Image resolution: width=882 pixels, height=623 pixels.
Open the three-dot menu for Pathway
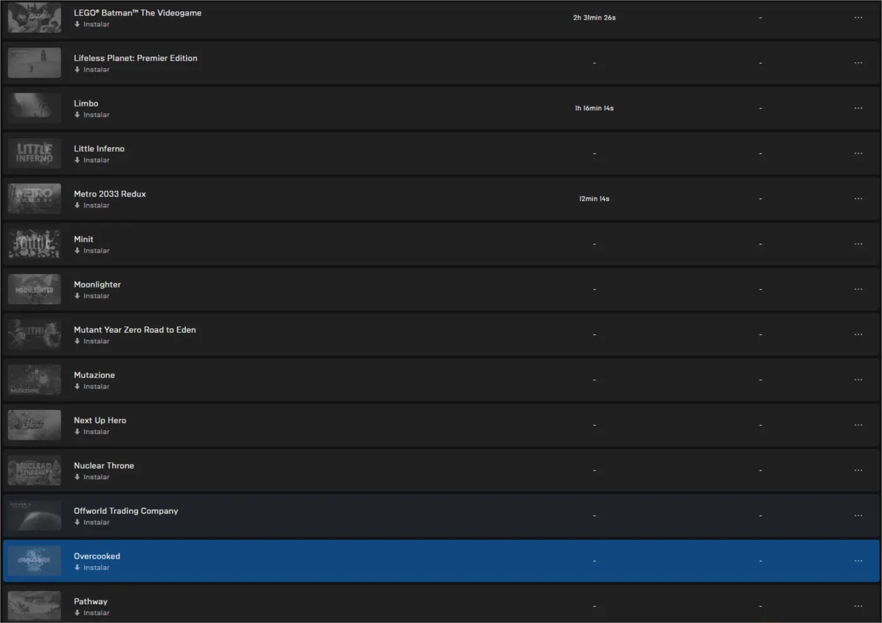[x=858, y=607]
